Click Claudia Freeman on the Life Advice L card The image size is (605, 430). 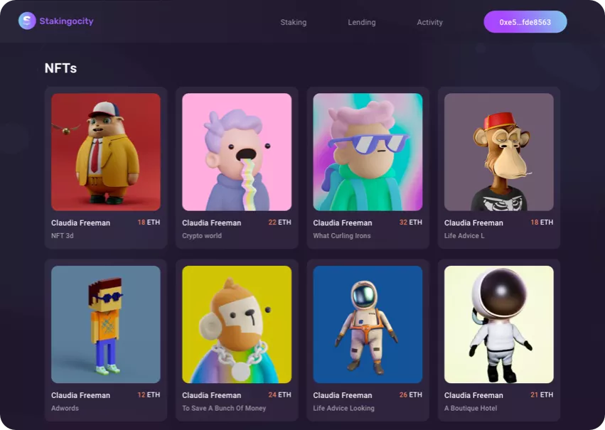coord(473,223)
